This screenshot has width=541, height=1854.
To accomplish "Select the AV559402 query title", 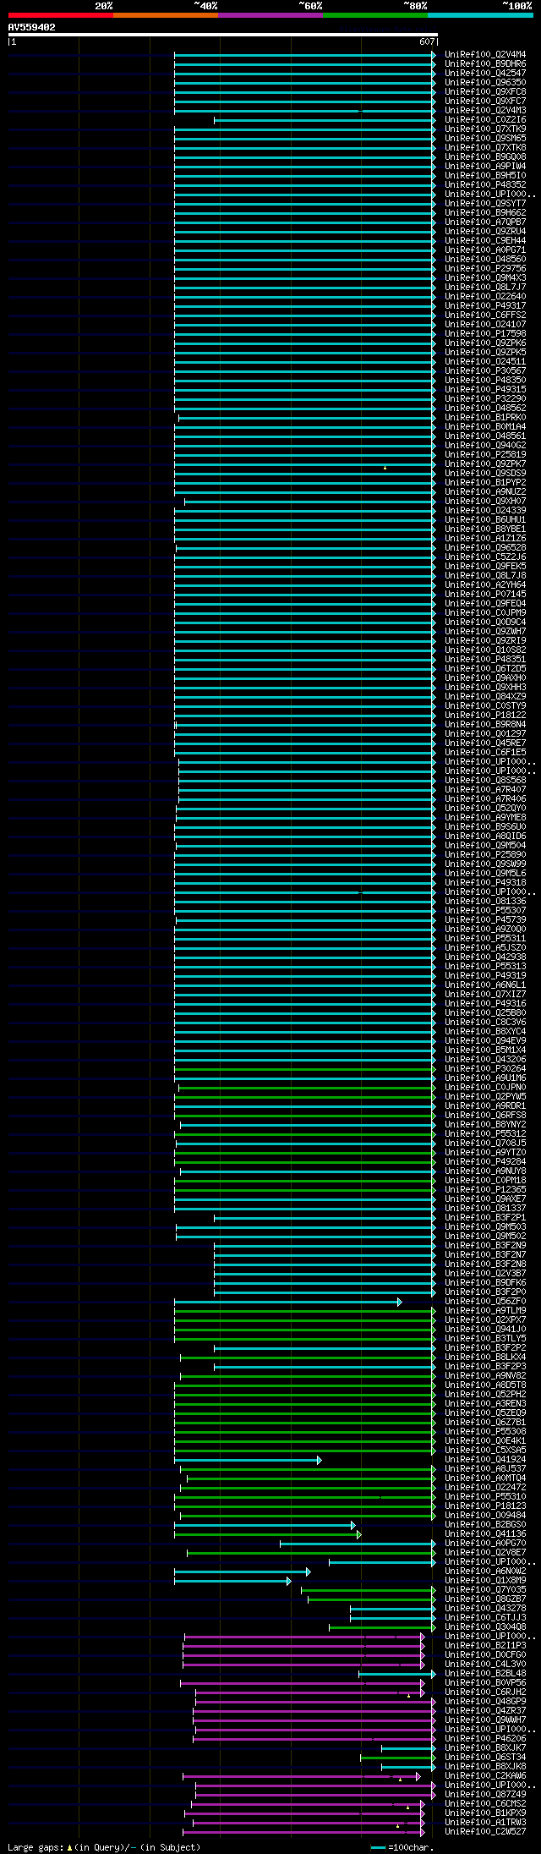I will click(32, 27).
